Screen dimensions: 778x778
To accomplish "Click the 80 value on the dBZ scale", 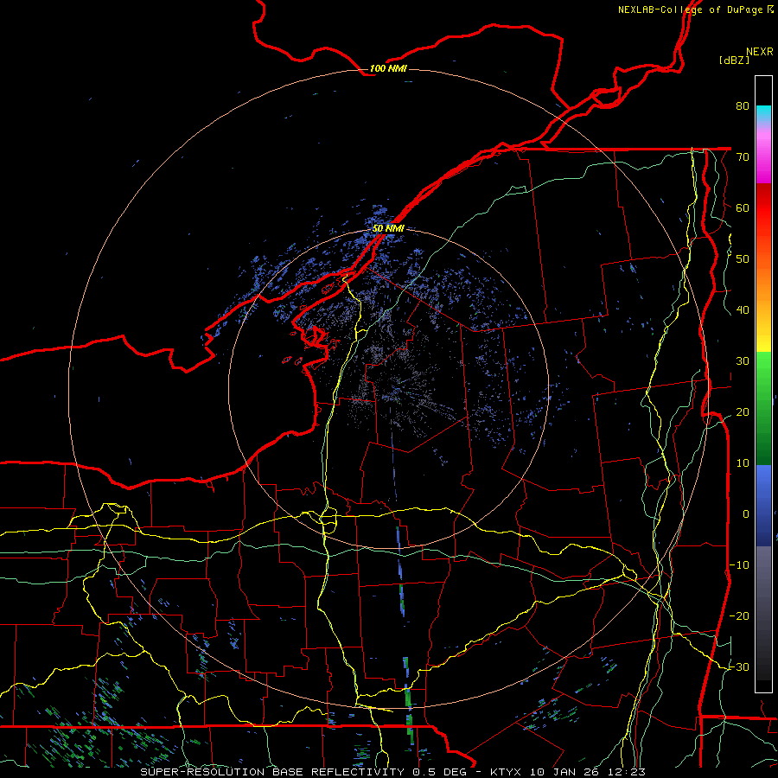I will (x=743, y=105).
